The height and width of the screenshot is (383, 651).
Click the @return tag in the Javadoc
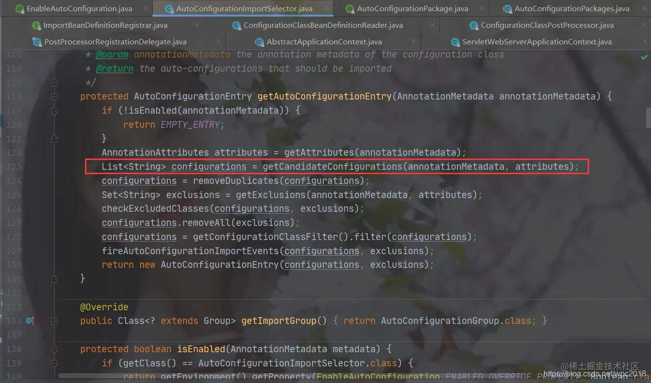115,69
